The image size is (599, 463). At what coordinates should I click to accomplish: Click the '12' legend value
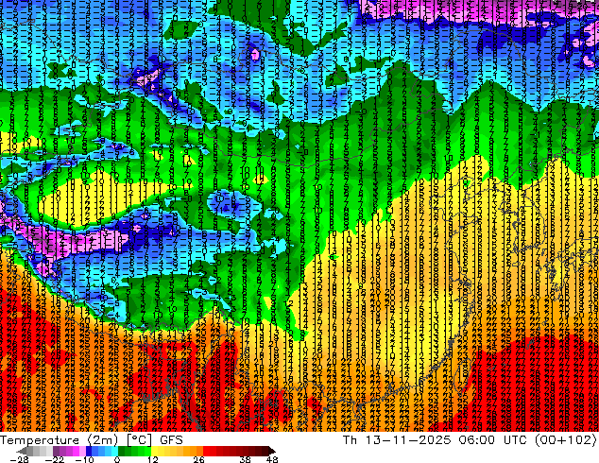[153, 459]
